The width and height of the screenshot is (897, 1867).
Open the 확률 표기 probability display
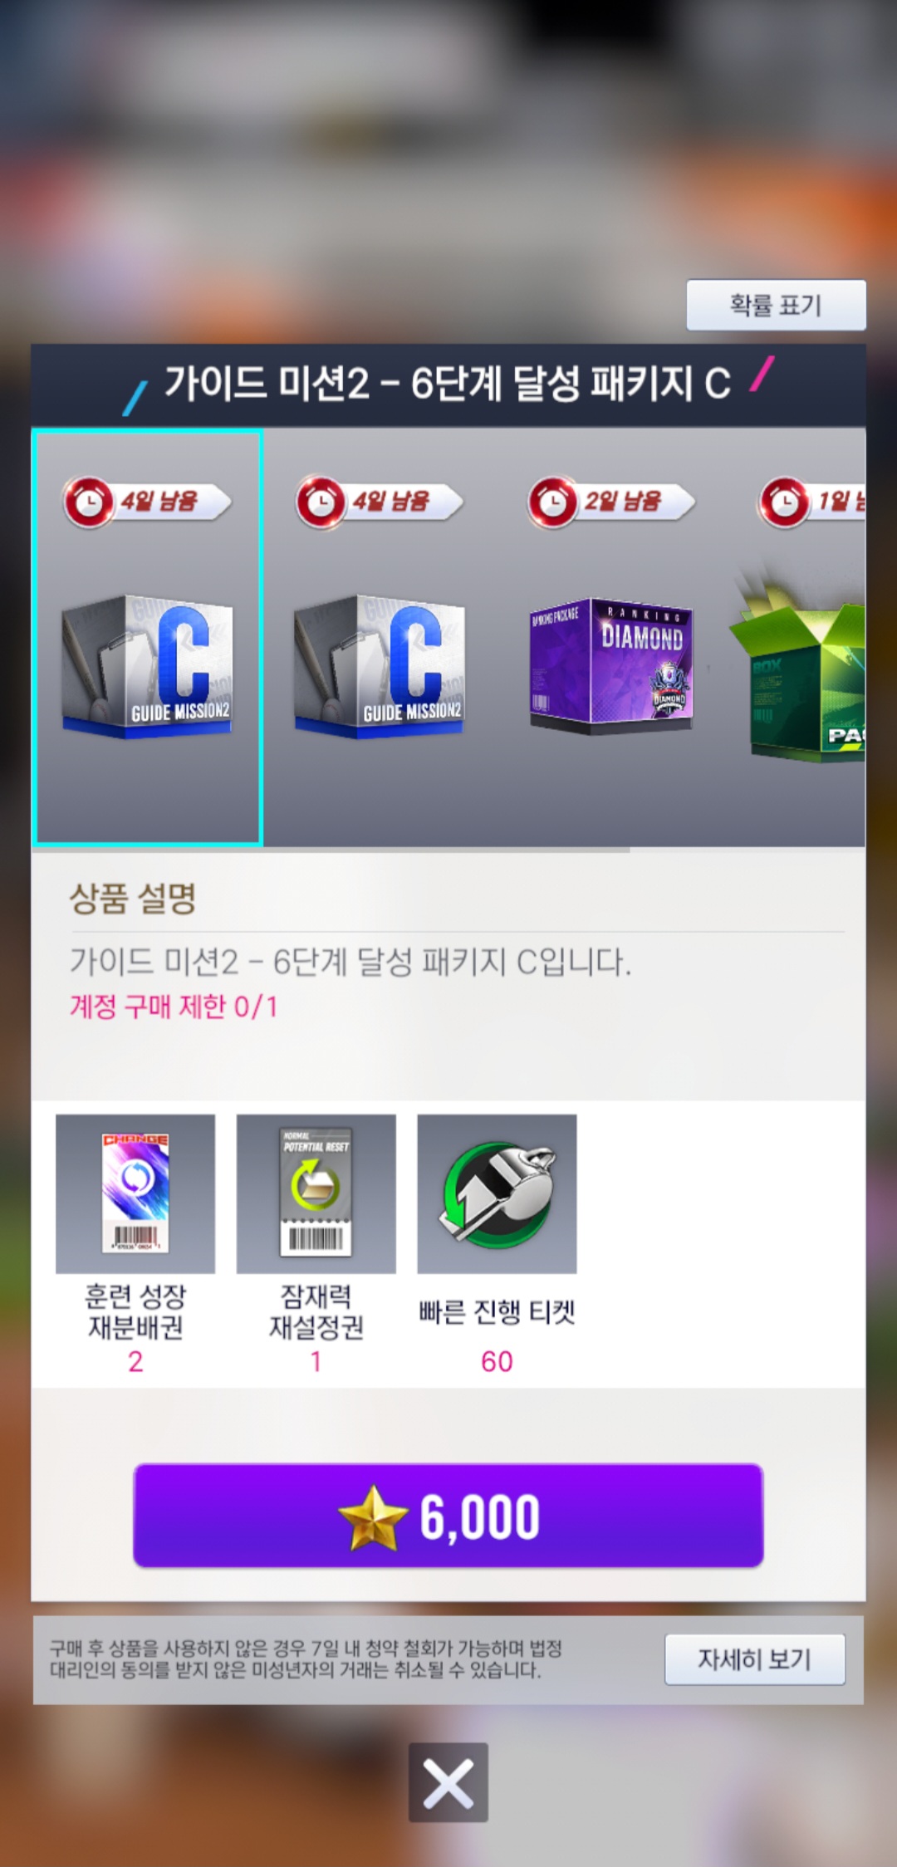click(776, 305)
